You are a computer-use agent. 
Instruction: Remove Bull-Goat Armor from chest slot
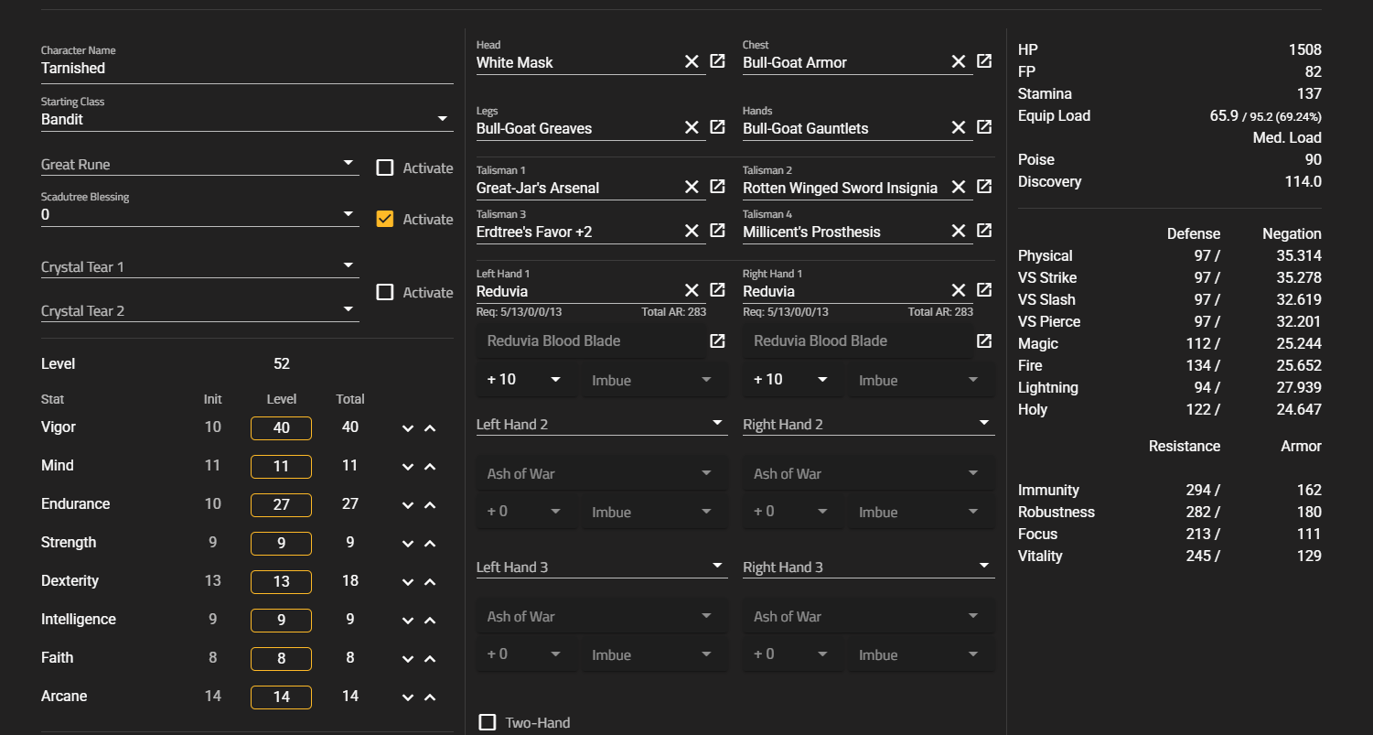pyautogui.click(x=958, y=61)
